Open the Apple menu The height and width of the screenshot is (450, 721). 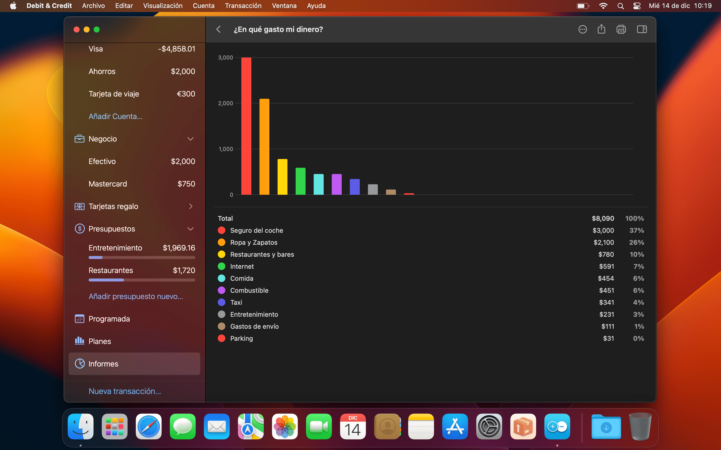[x=13, y=6]
